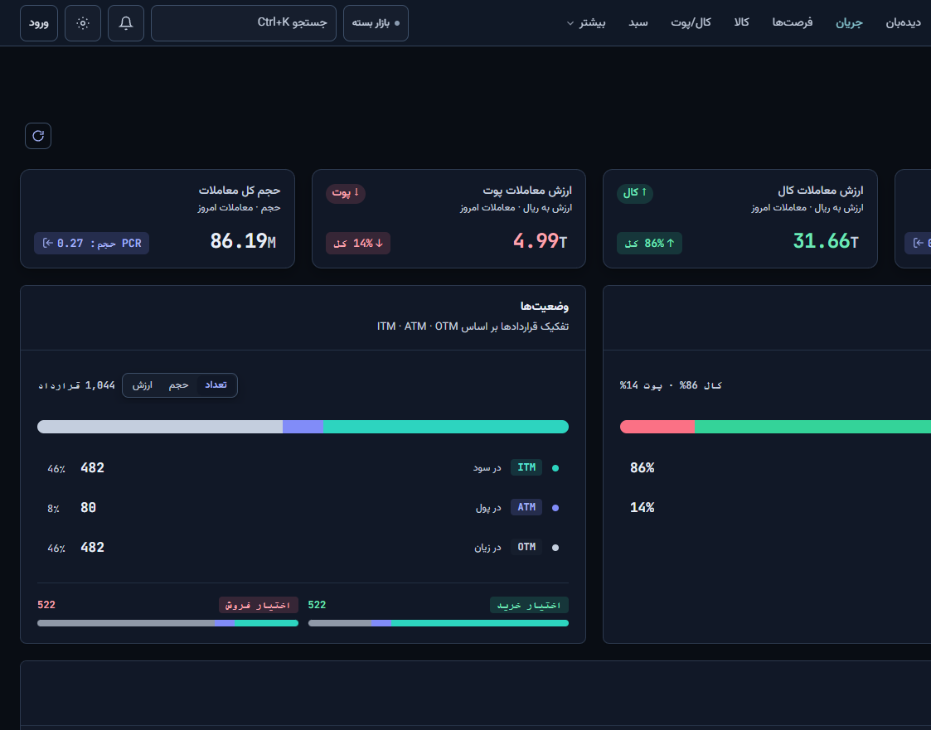The width and height of the screenshot is (931, 730).
Task: Open the سبد nav item
Action: pyautogui.click(x=638, y=23)
